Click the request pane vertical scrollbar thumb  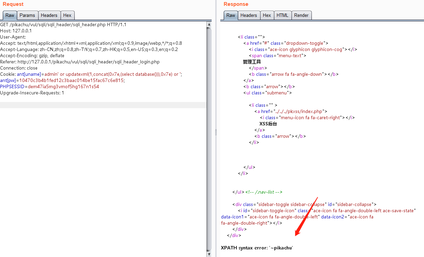pos(209,139)
